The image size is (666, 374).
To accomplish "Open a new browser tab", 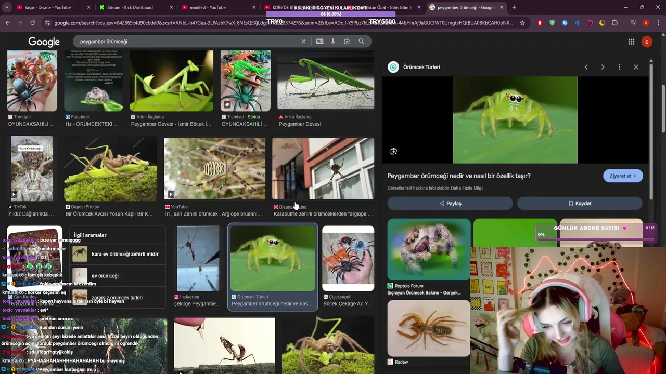I will pyautogui.click(x=514, y=7).
